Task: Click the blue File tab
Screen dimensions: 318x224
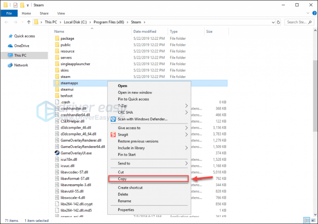Action: (x=9, y=13)
